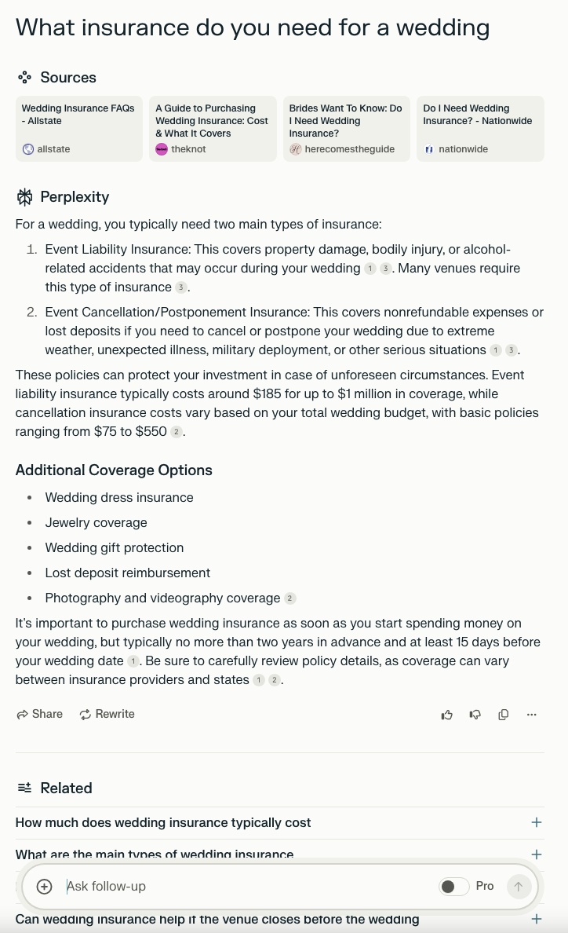Screen dimensions: 568x933
Task: Click citation 2 after the photography coverage bullet
Action: pyautogui.click(x=289, y=598)
